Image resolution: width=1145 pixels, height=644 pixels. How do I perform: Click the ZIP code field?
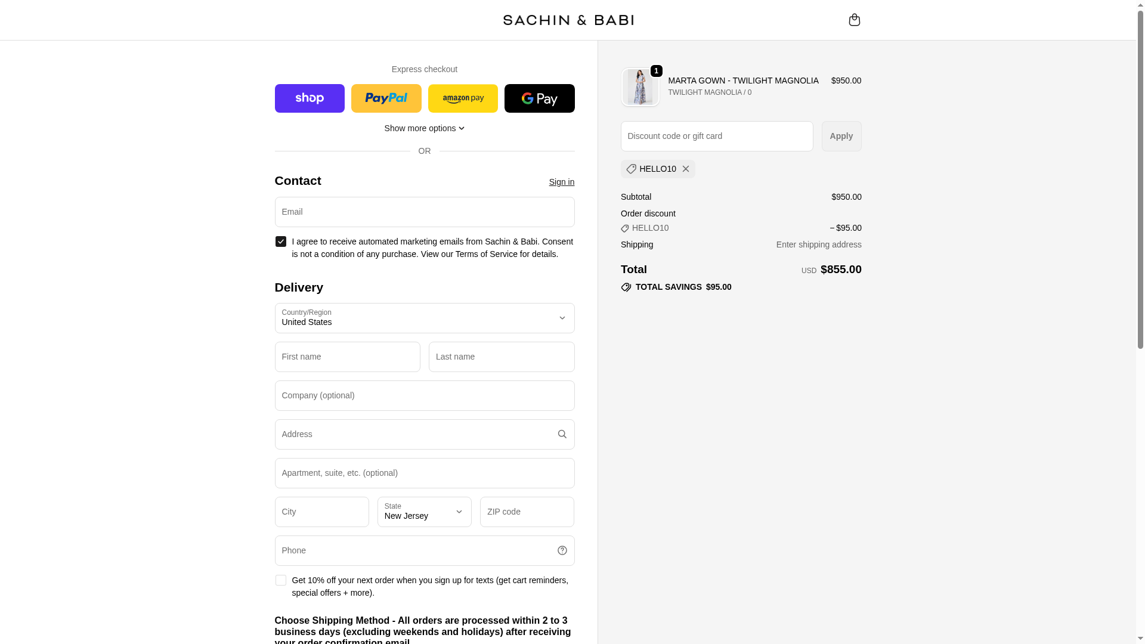527,512
